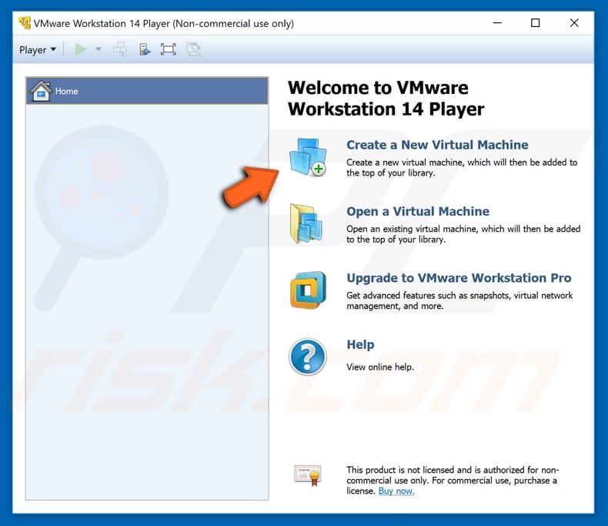The width and height of the screenshot is (608, 526).
Task: Open the Player menu
Action: 38,49
